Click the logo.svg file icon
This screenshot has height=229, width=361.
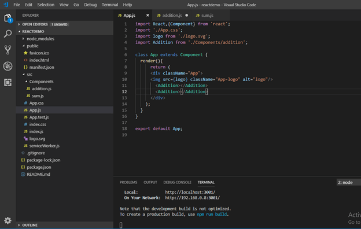(x=25, y=139)
